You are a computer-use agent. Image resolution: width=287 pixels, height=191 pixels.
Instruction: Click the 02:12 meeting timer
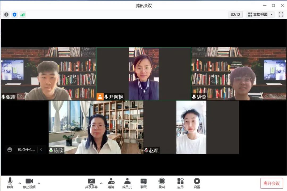pos(235,14)
